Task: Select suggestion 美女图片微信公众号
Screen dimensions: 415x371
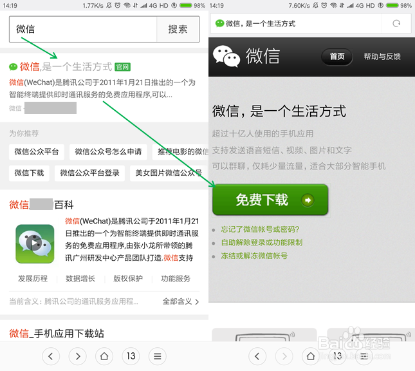Action: click(x=169, y=173)
